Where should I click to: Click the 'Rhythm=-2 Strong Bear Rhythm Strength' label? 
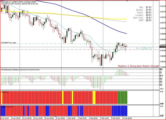(138, 66)
